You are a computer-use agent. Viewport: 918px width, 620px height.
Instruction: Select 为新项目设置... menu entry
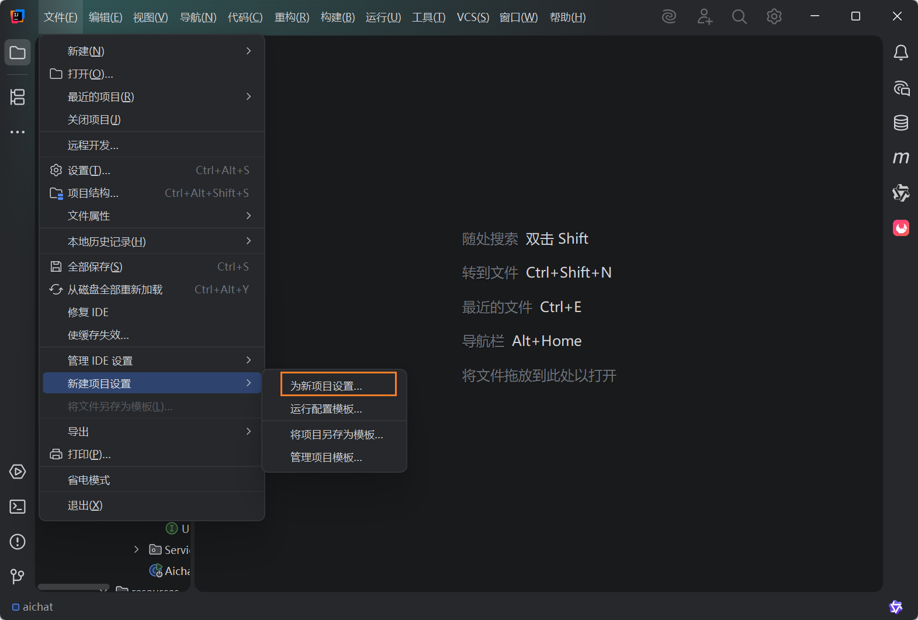[326, 386]
